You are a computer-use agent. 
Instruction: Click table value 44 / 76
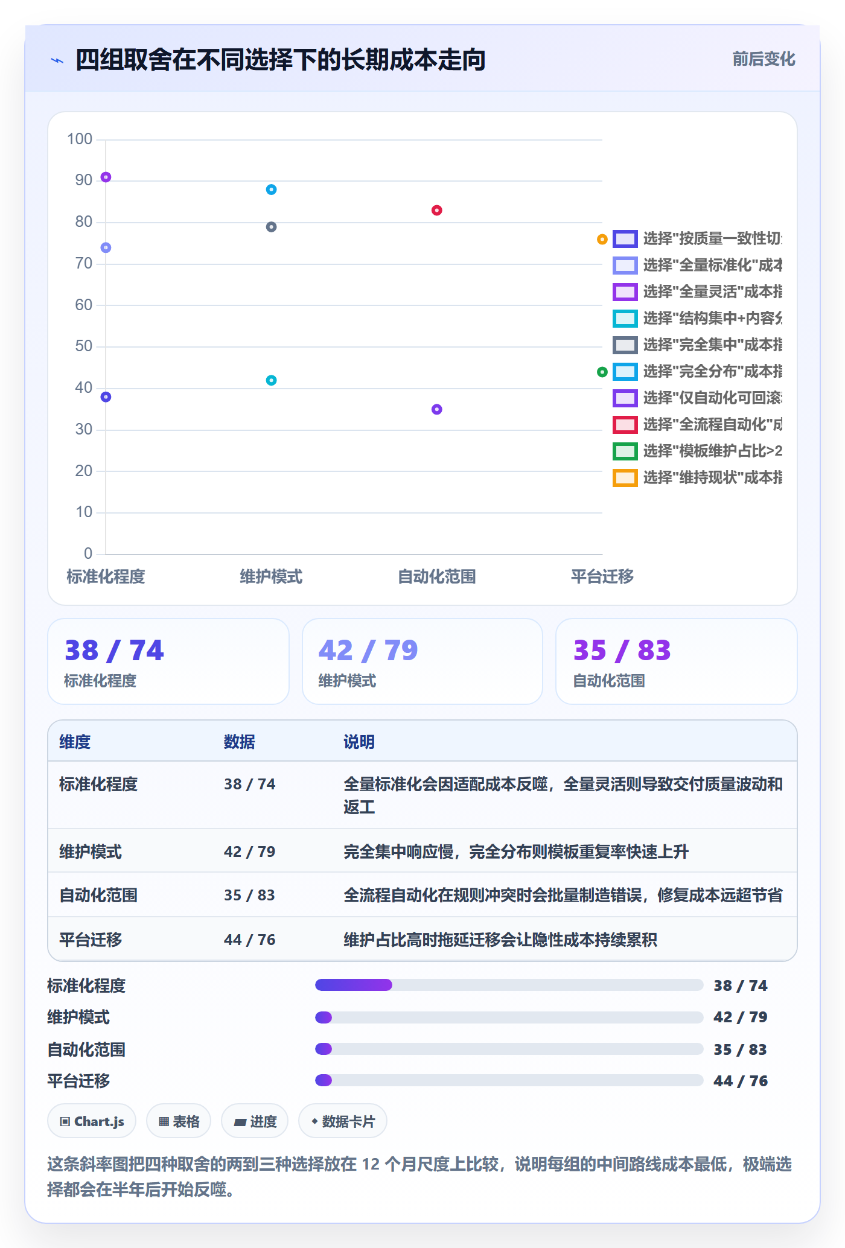point(250,940)
